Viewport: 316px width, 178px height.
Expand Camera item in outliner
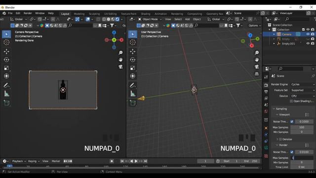click(x=274, y=34)
